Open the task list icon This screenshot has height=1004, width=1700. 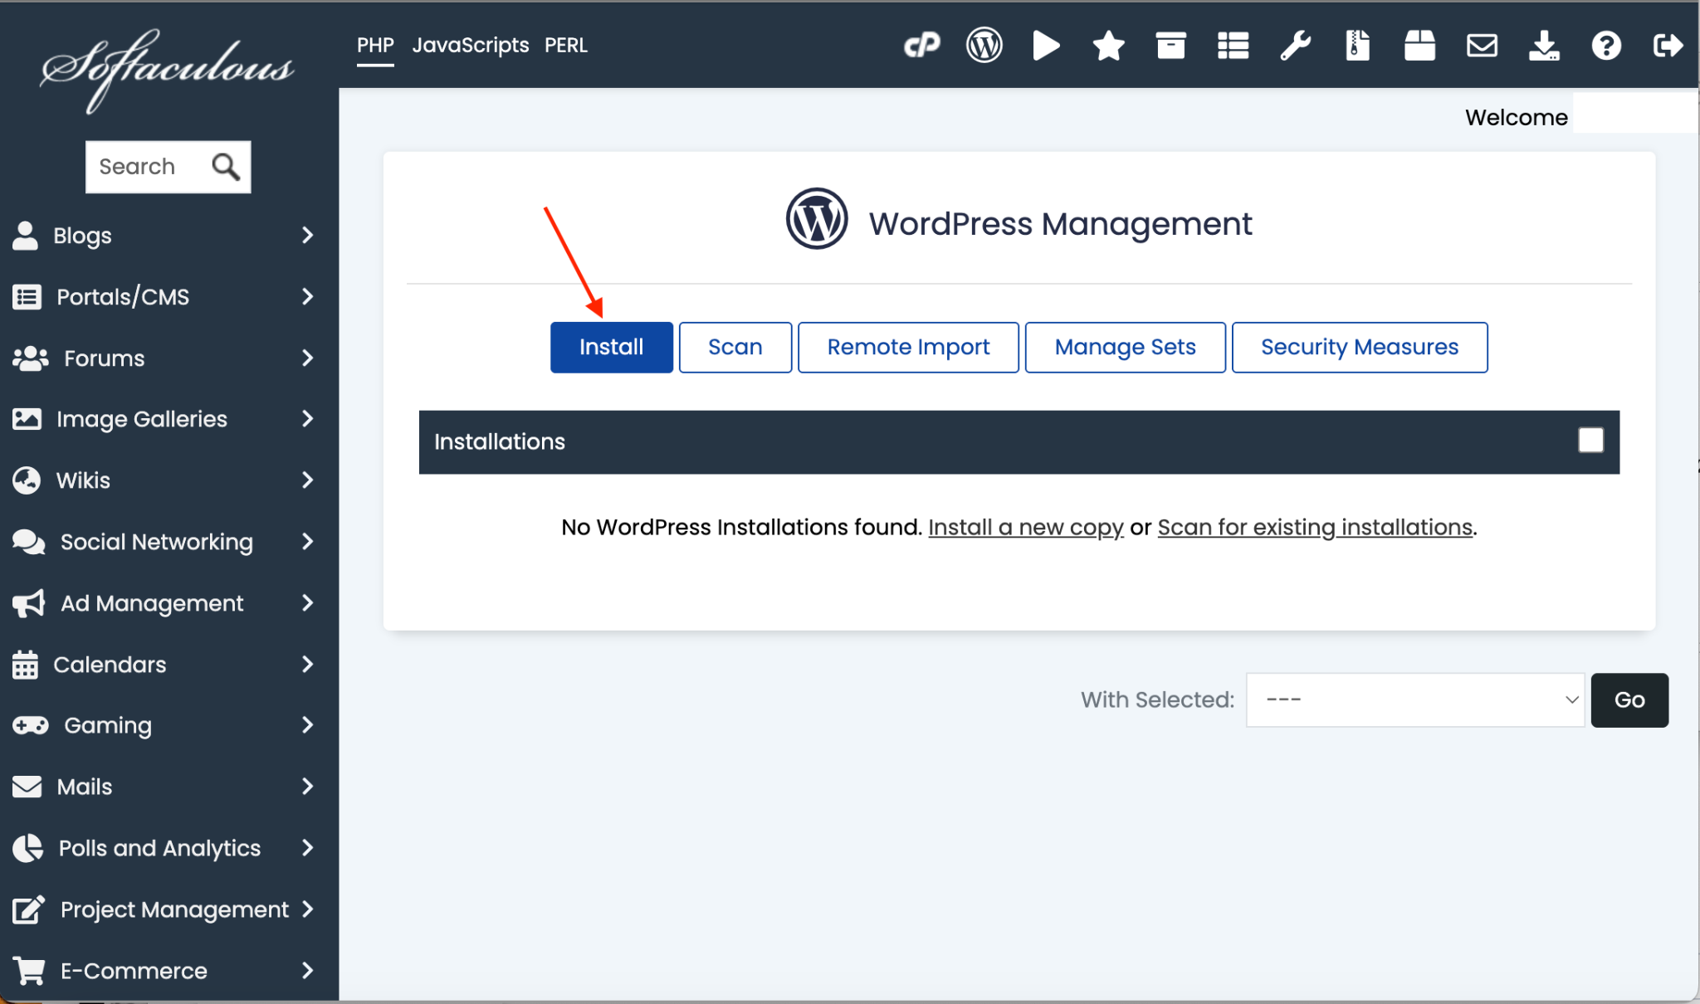click(1233, 45)
